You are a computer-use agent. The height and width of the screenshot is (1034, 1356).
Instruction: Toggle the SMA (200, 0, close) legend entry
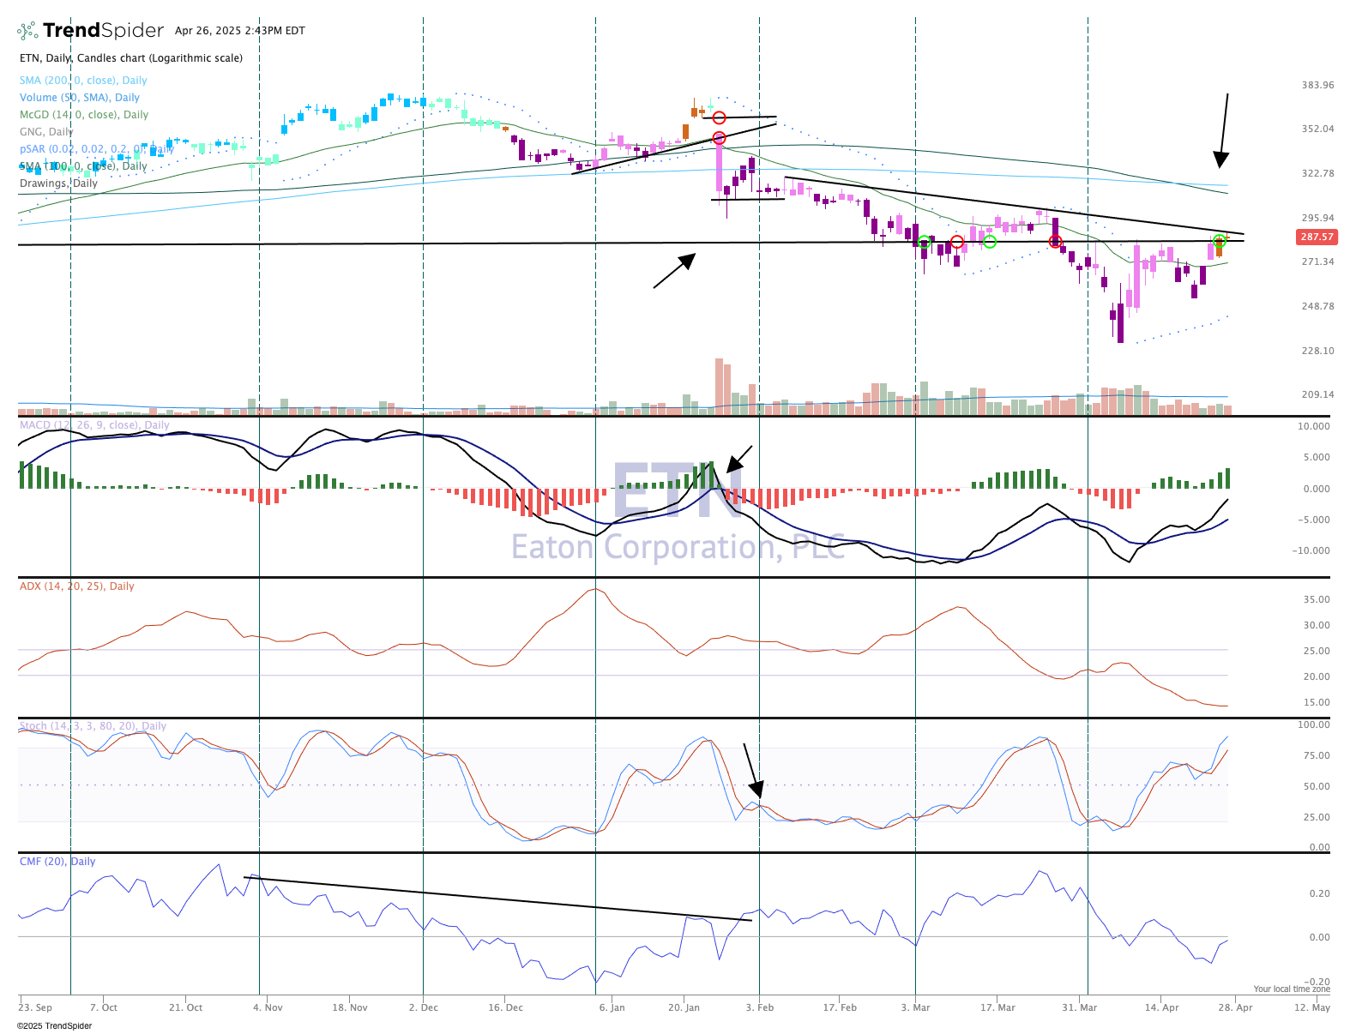pyautogui.click(x=83, y=81)
